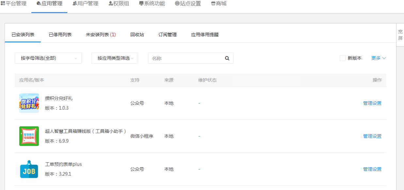Click the 应用名/版本 column header

pyautogui.click(x=32, y=80)
